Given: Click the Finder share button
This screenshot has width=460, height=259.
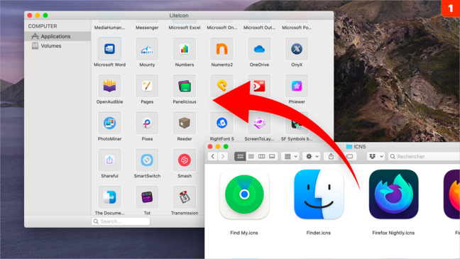Looking at the screenshot, I should (331, 156).
